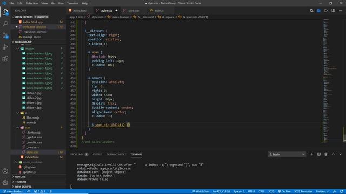Screen dimensions: 346x194
Task: Close the terminal panel
Action: click(x=340, y=154)
